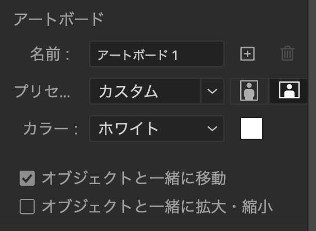Image resolution: width=316 pixels, height=231 pixels.
Task: Open the white artboard color swatch
Action: [x=251, y=128]
